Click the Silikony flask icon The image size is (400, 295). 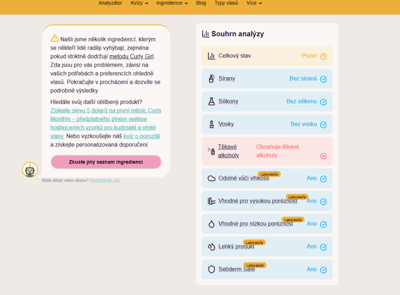click(x=211, y=101)
